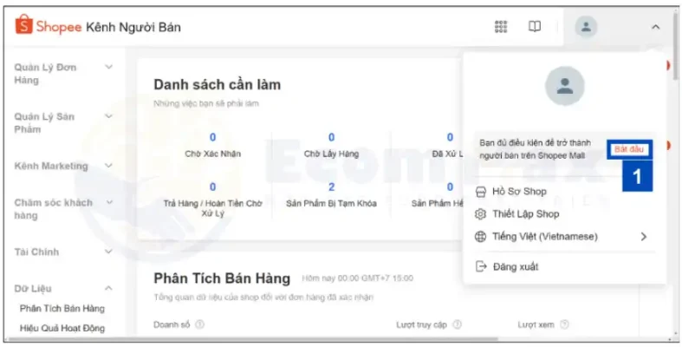Click the Shopee shopping bag logo
The width and height of the screenshot is (682, 347).
(x=23, y=24)
